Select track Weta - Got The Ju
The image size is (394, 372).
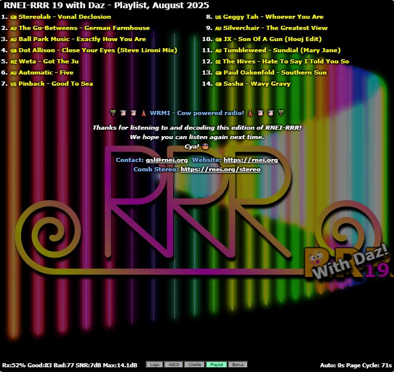tap(49, 61)
